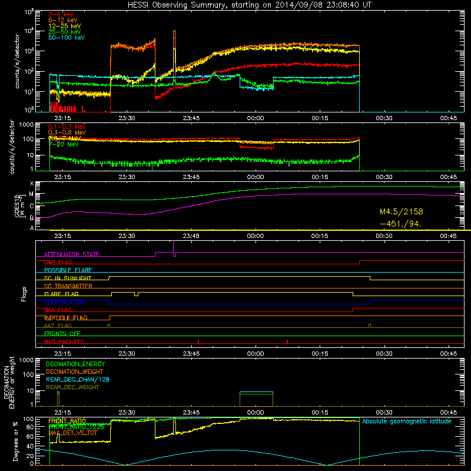Click the 00:15 tick label under MeV panel
Image resolution: width=471 pixels, height=471 pixels.
320,177
